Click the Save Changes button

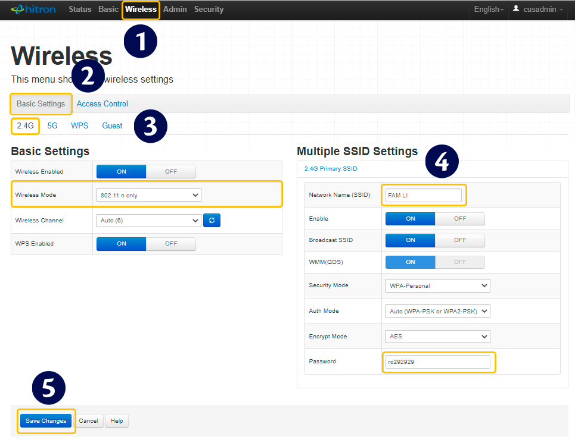pyautogui.click(x=46, y=420)
